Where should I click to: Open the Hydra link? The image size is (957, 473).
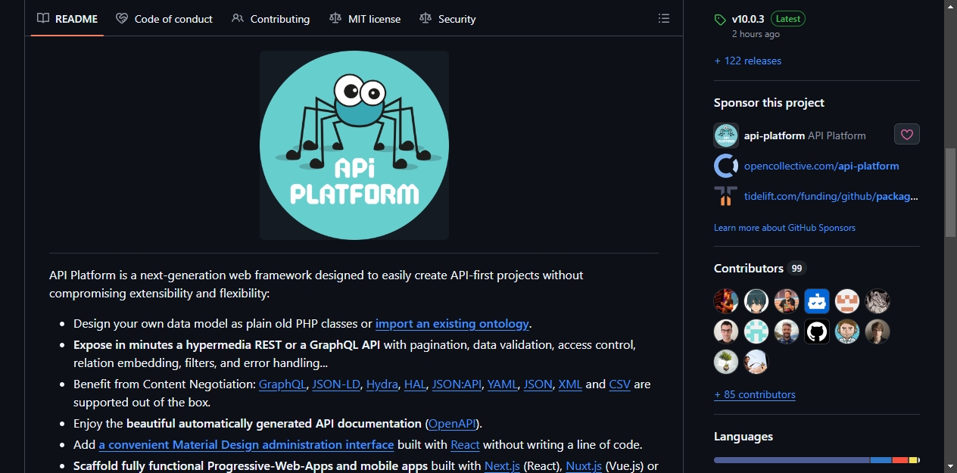pyautogui.click(x=382, y=384)
